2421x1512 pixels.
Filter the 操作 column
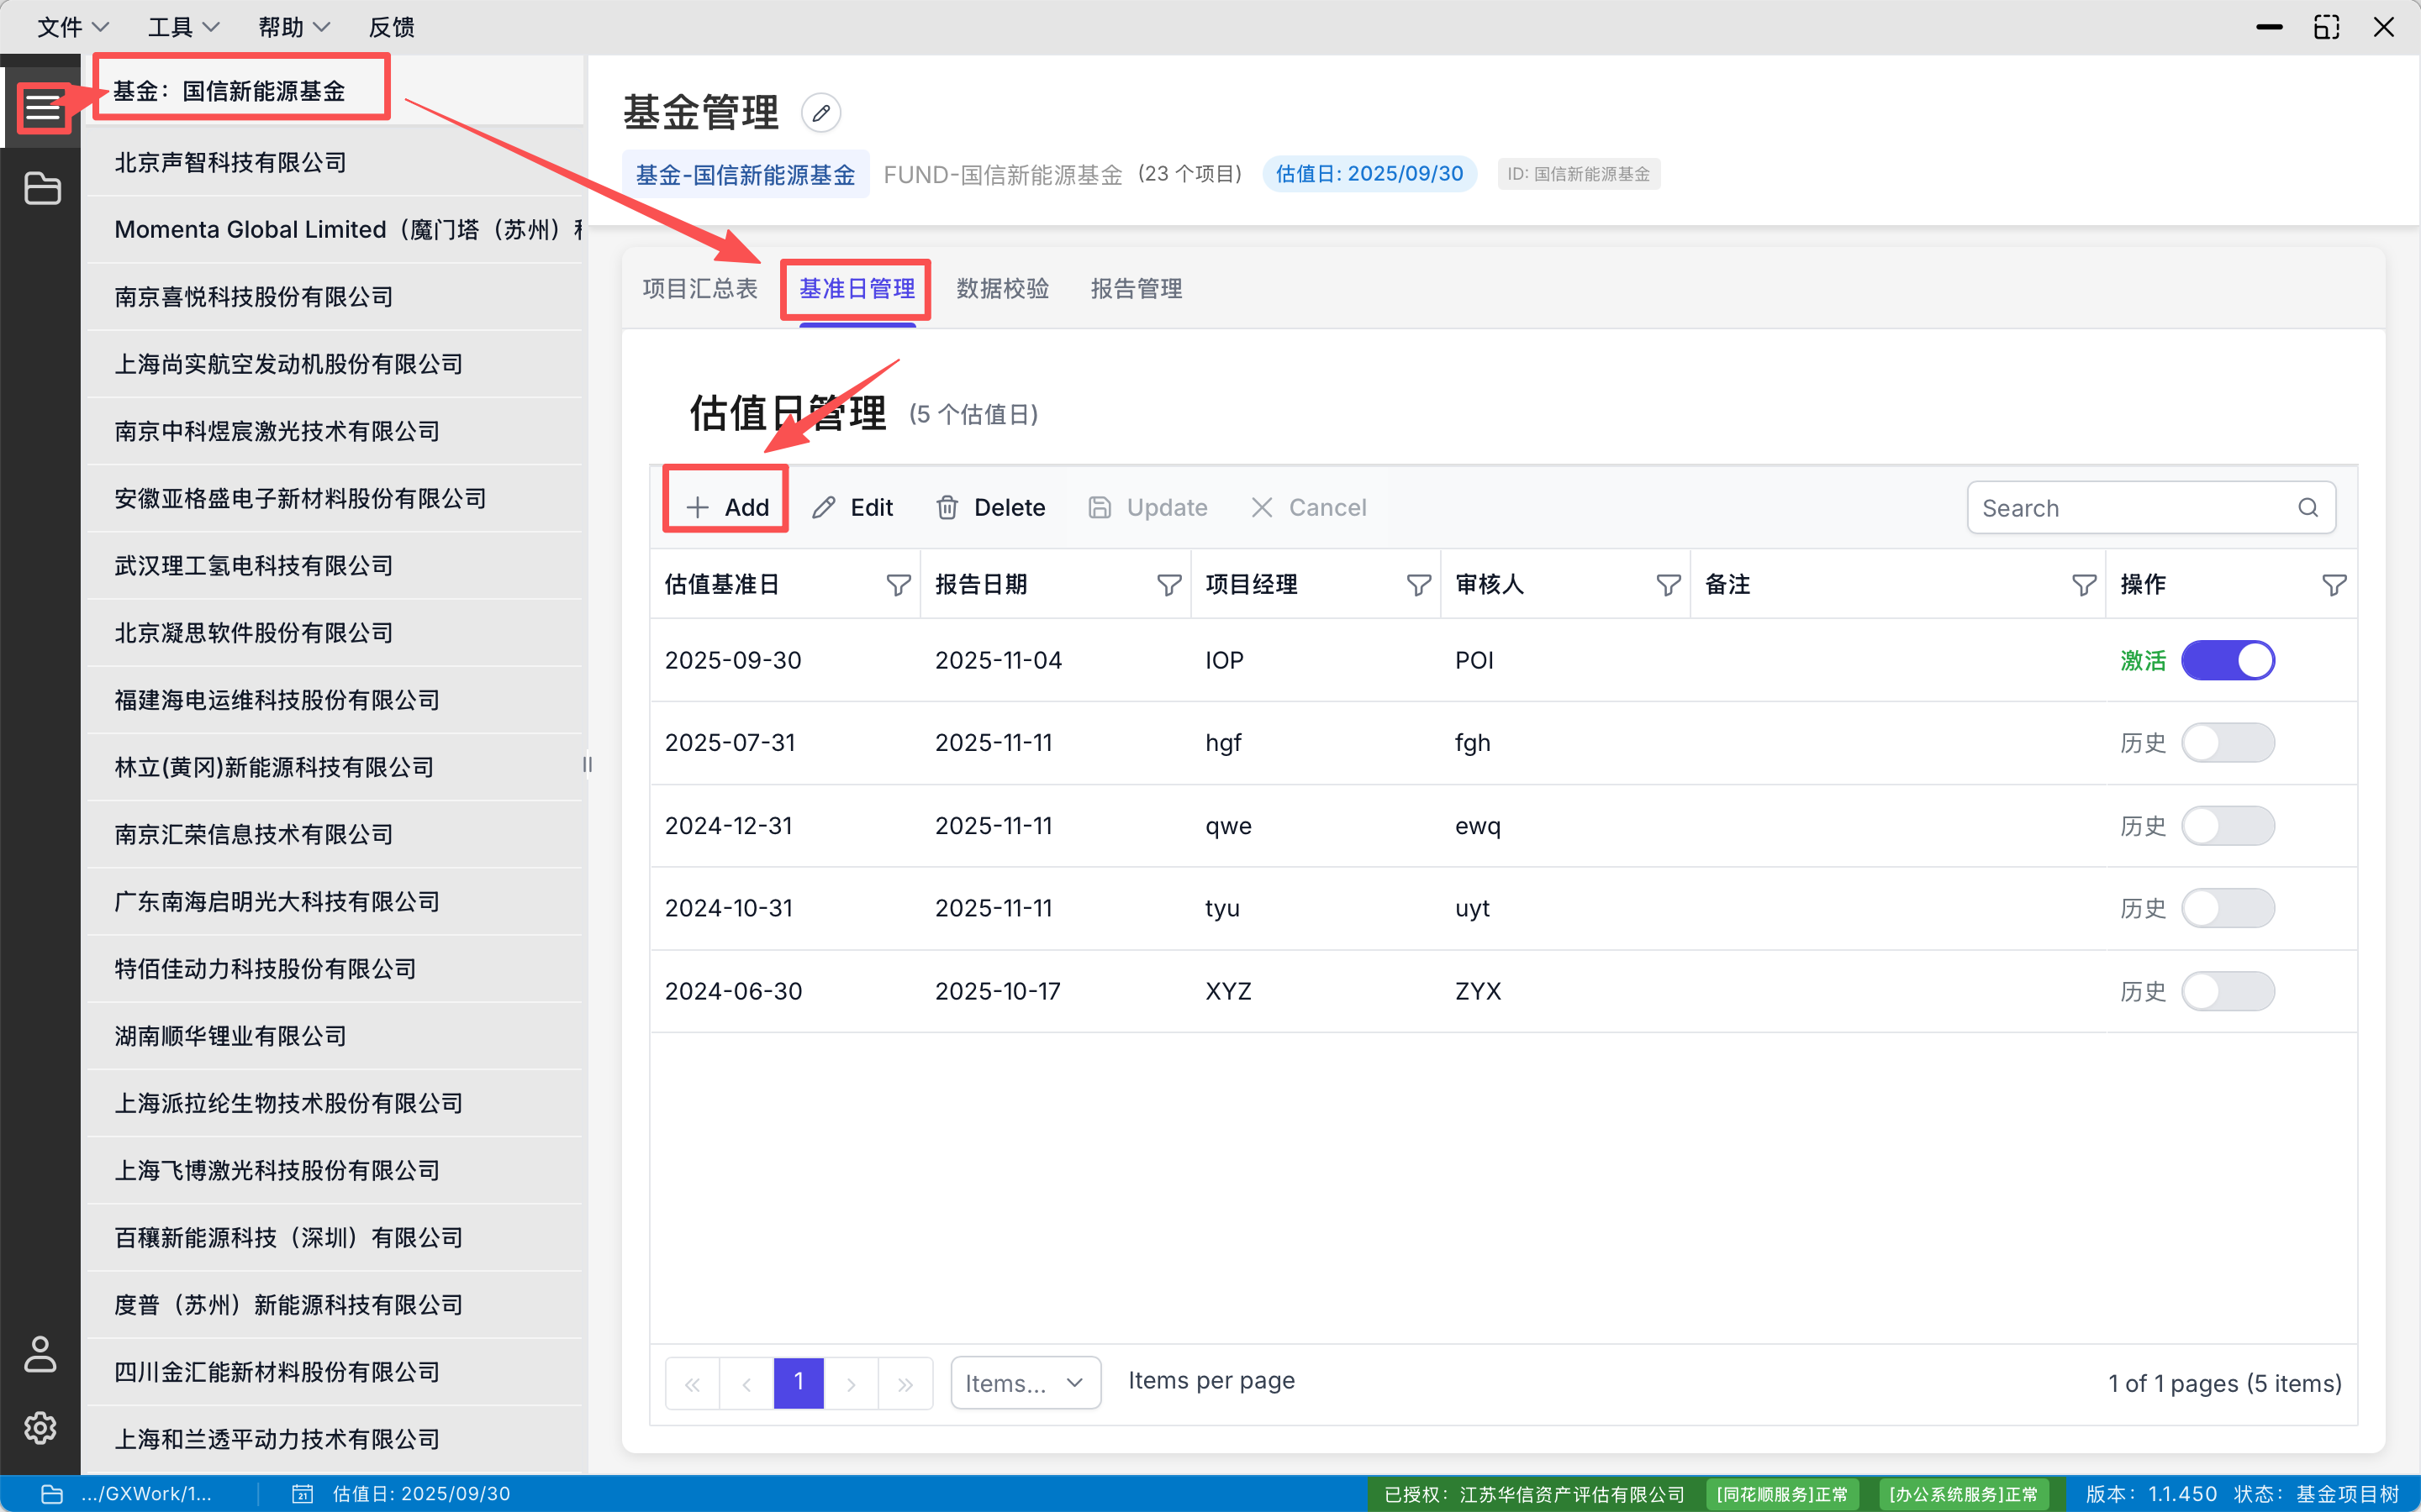(x=2333, y=585)
